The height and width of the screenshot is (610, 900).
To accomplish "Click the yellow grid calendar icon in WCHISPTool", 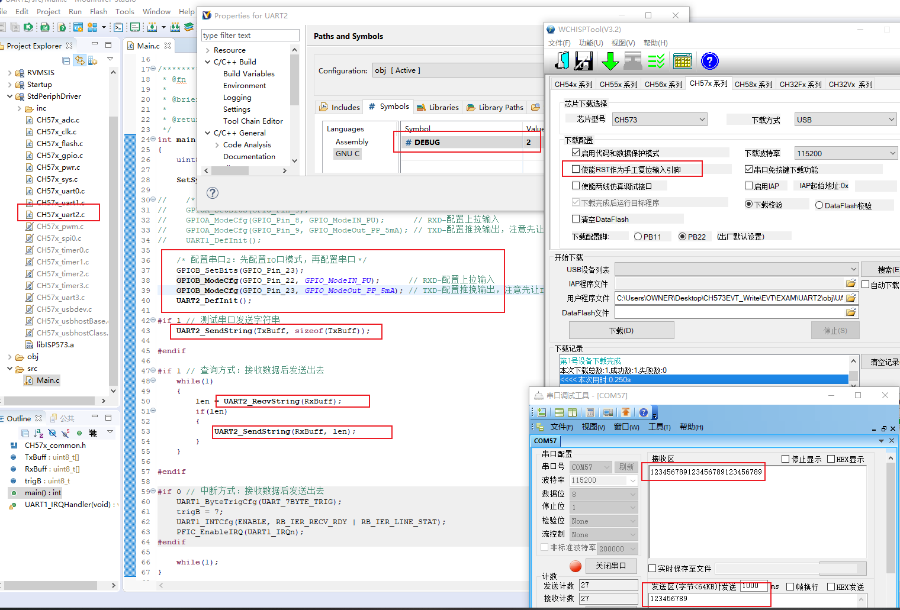I will click(x=682, y=60).
